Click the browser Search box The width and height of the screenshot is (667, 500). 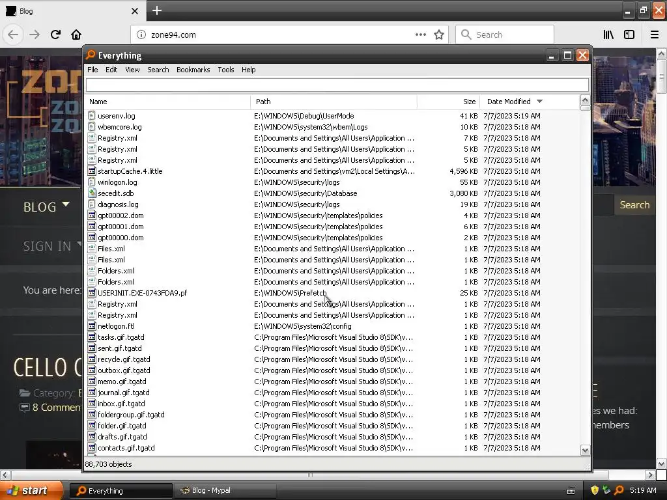(x=505, y=35)
